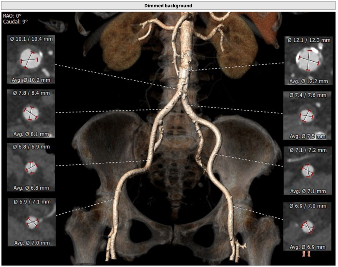Select the Ø 7.8 / 8.4 mm measurement label
The width and height of the screenshot is (338, 267).
pos(31,93)
